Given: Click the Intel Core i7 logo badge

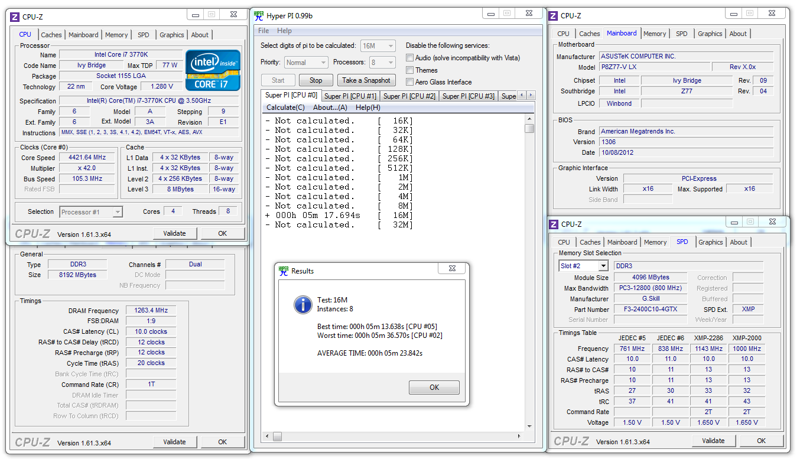Looking at the screenshot, I should pos(213,70).
